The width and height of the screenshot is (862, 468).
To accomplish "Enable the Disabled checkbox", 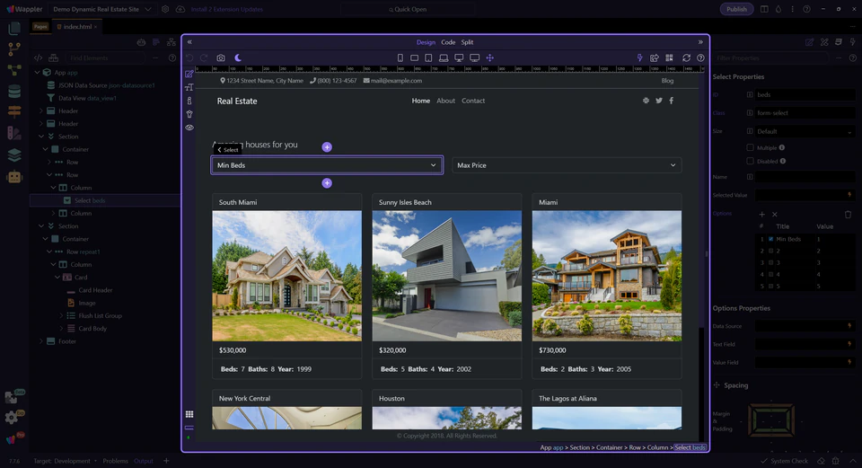I will 751,161.
